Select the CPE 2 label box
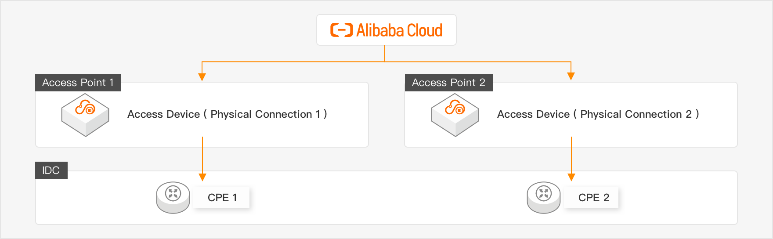This screenshot has height=239, width=773. [x=593, y=198]
